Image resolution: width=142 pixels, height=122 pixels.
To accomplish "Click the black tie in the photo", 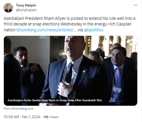I will [x=69, y=73].
